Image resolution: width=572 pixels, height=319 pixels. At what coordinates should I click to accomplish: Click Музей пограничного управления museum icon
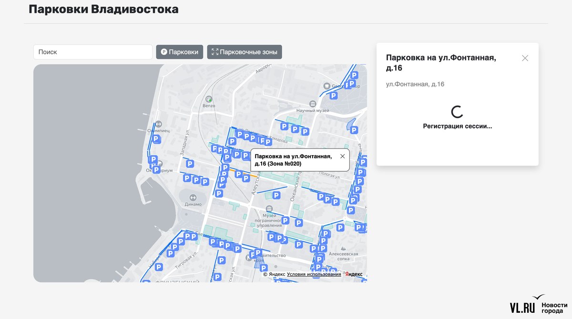pyautogui.click(x=269, y=209)
